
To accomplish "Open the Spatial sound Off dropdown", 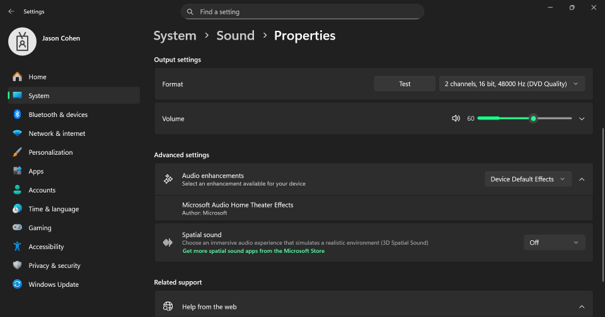I will pyautogui.click(x=554, y=242).
